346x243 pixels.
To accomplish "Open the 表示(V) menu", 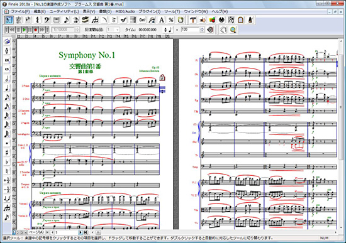I will click(x=89, y=11).
